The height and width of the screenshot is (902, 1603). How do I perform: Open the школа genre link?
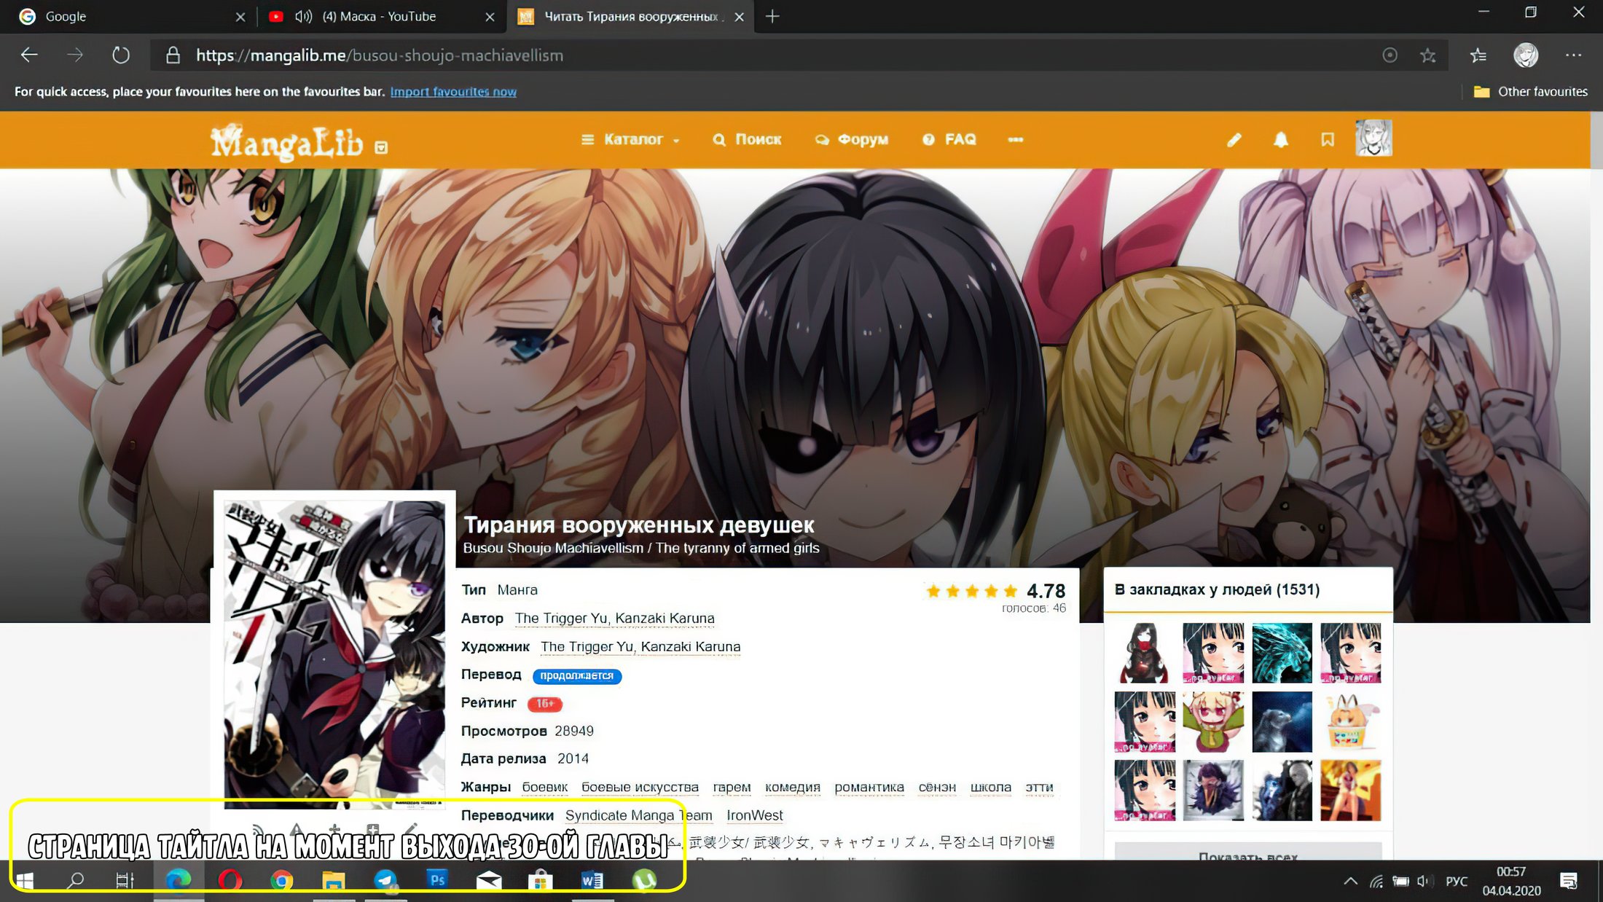tap(991, 787)
